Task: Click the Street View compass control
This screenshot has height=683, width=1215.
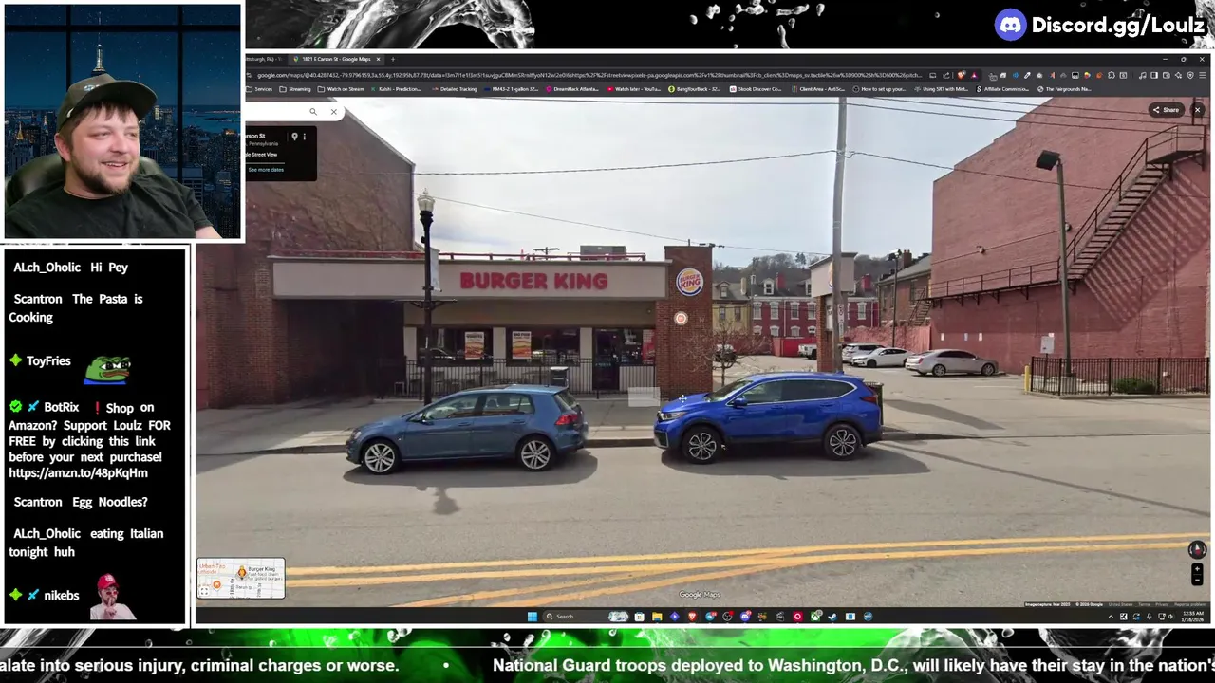Action: coord(1197,550)
